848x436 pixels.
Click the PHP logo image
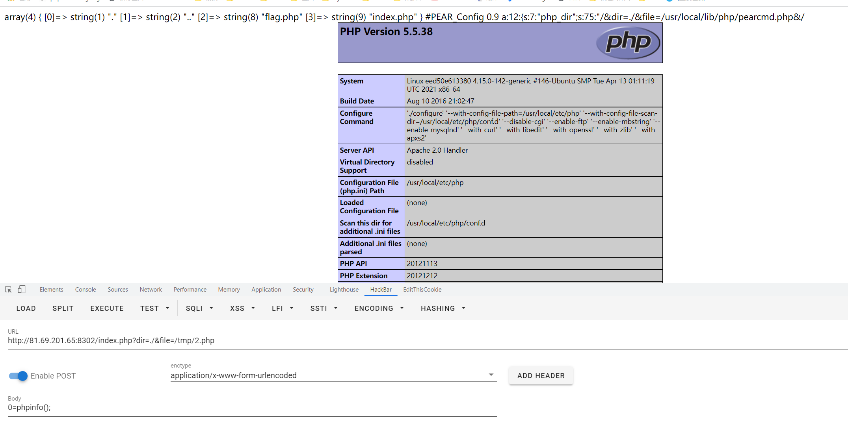[x=628, y=43]
